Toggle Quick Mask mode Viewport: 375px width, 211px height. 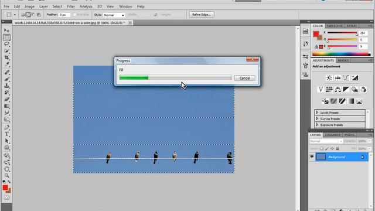(x=6, y=198)
